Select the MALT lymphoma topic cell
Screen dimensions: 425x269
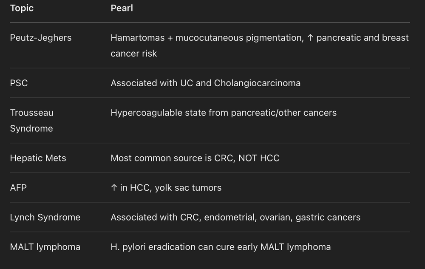[45, 247]
